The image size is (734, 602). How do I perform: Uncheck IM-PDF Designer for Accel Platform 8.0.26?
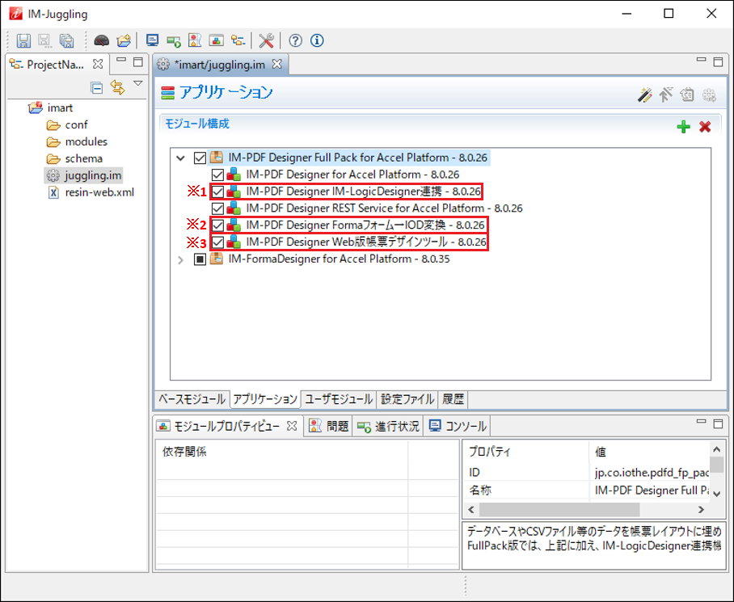click(x=217, y=175)
